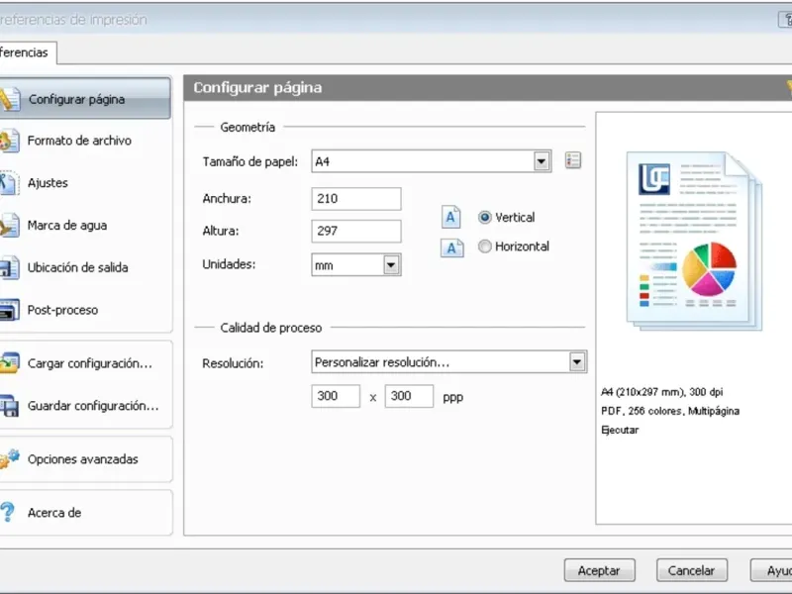Click the Configurar página sidebar icon

[9, 99]
